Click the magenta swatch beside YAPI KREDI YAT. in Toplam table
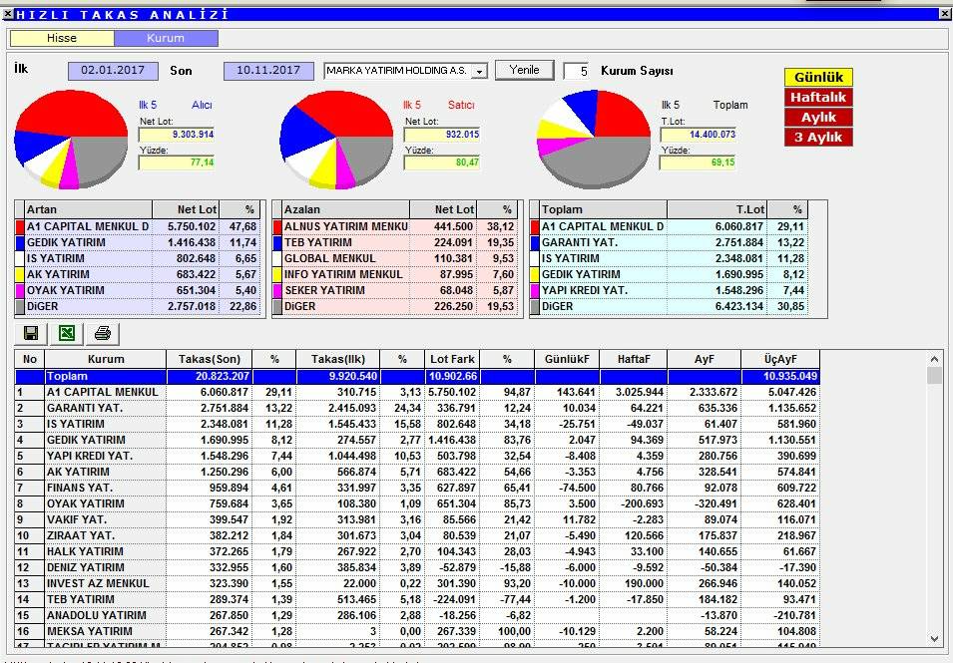Screen dimensions: 953x663 (535, 291)
